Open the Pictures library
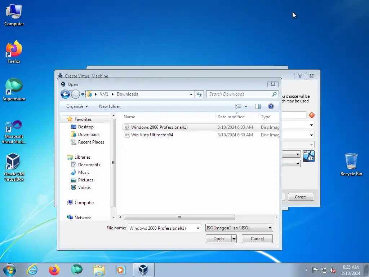 [x=86, y=180]
